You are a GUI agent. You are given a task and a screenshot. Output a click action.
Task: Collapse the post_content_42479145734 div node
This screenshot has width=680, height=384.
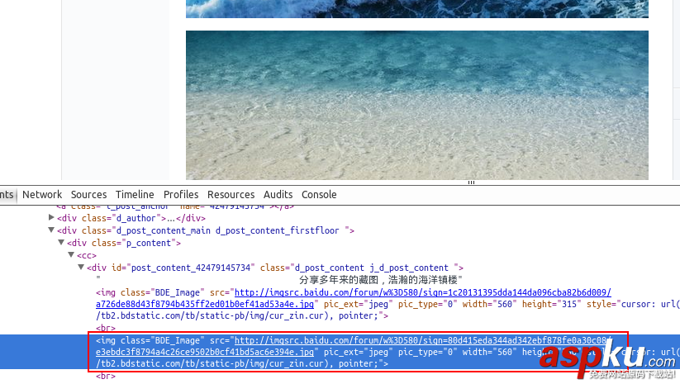(81, 268)
